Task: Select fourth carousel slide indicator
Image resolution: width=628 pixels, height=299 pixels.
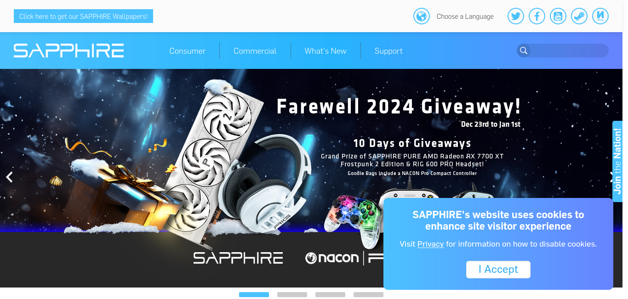Action: [x=368, y=294]
